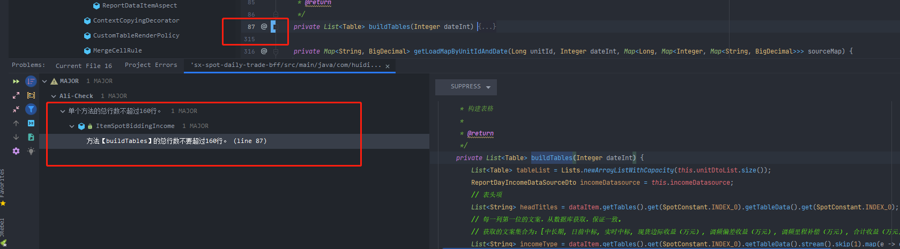Open MergeCellRule in the project tree
Screen dimensions: 900x249
point(117,50)
